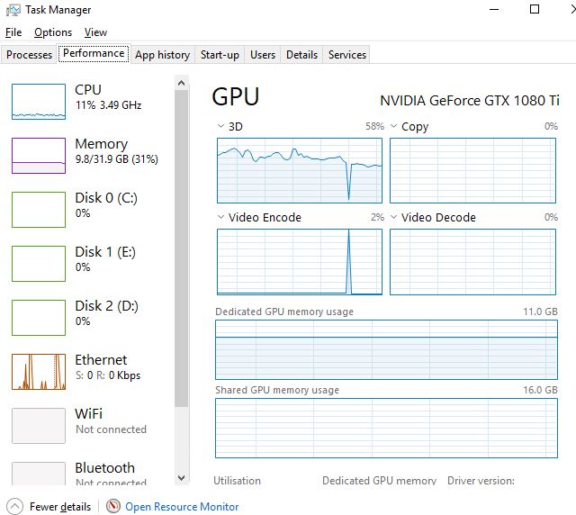Click the Shared GPU memory usage graph
This screenshot has width=576, height=515.
386,429
